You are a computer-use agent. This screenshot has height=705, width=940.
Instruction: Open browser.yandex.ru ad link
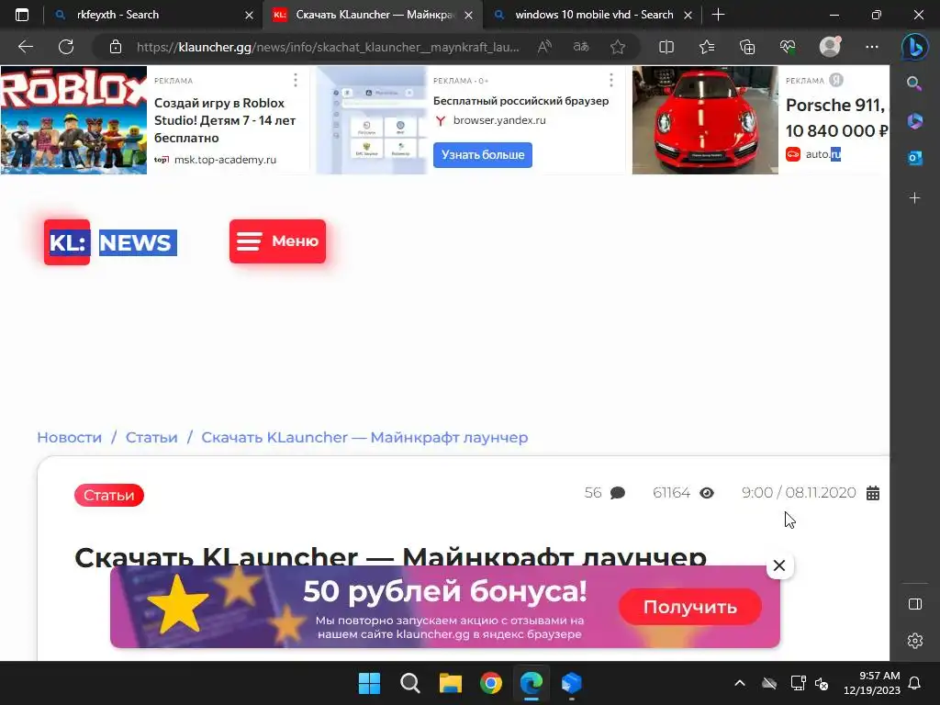[499, 120]
